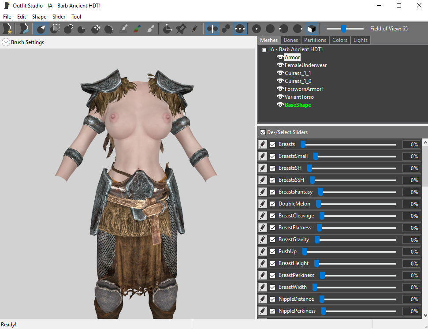
Task: Select the pencil vertex edit tool
Action: click(x=195, y=29)
